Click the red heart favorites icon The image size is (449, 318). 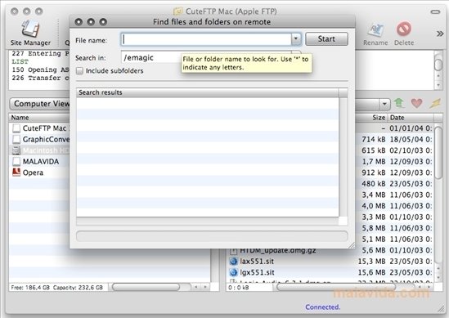coord(416,103)
